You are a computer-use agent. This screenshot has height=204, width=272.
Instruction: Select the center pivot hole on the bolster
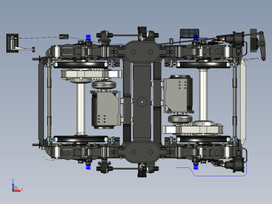[142, 102]
